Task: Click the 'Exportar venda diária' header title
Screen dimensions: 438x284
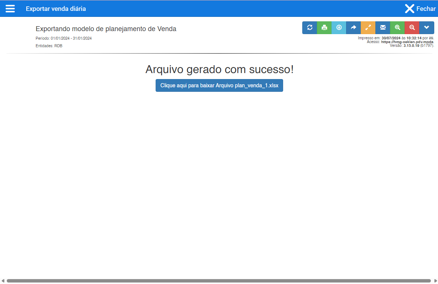Action: coord(56,9)
